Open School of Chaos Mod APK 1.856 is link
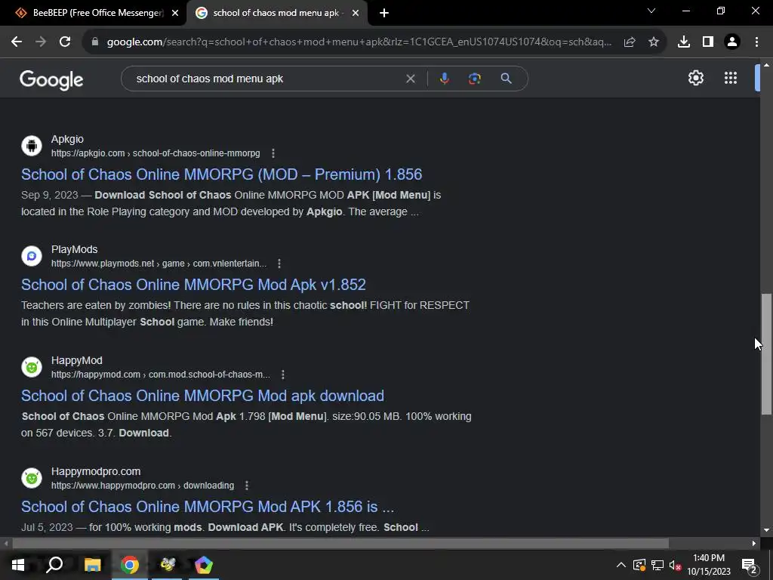 click(x=208, y=507)
